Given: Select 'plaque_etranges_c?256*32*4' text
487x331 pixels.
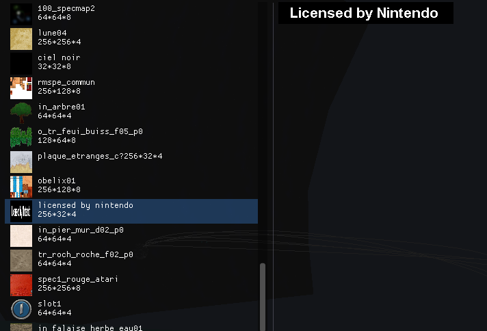Looking at the screenshot, I should click(100, 156).
